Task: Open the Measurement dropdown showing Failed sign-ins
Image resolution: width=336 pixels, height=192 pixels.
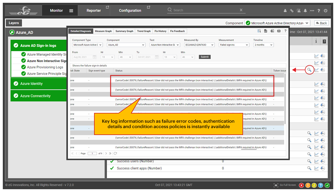Action: [234, 45]
